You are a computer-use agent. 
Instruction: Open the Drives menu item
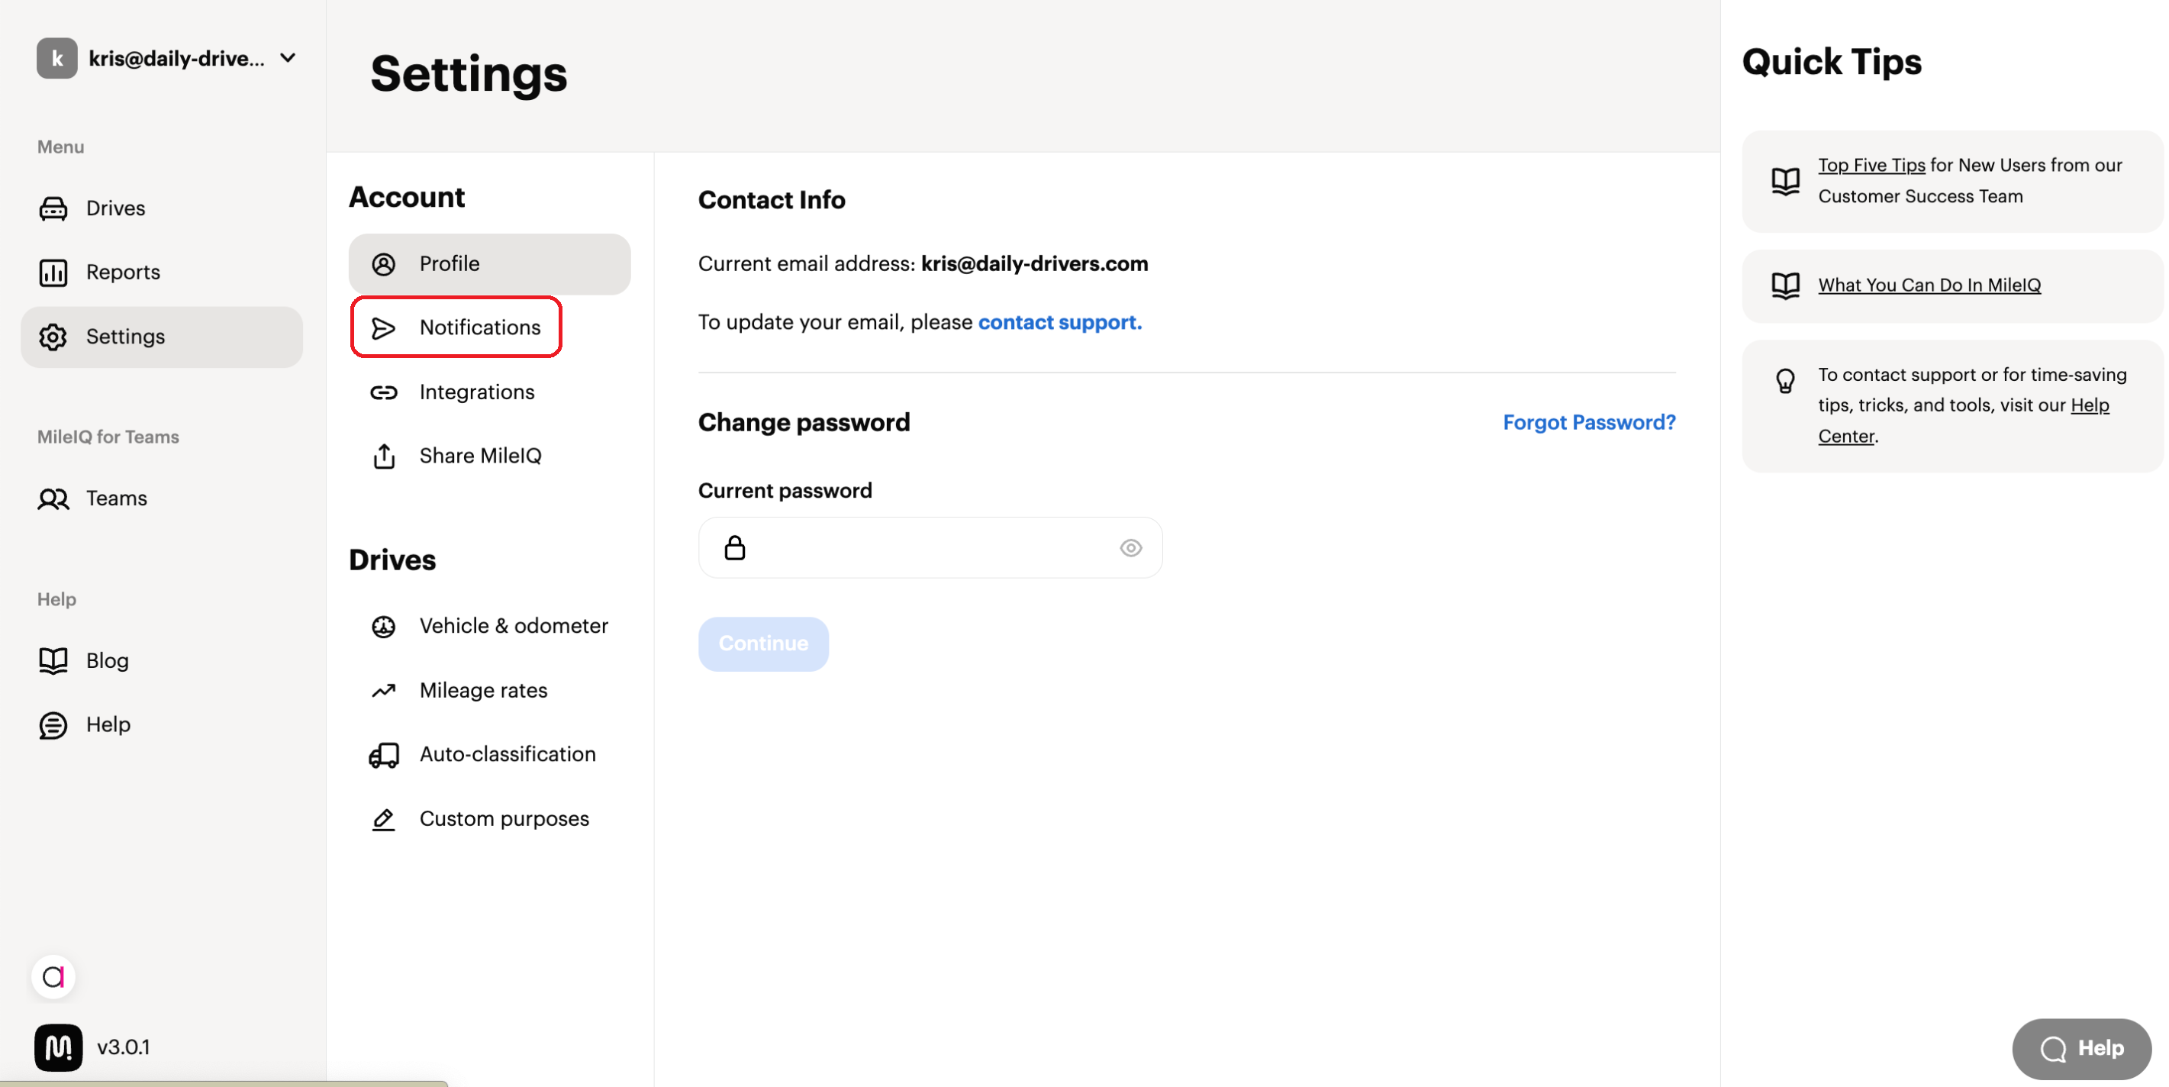tap(162, 208)
